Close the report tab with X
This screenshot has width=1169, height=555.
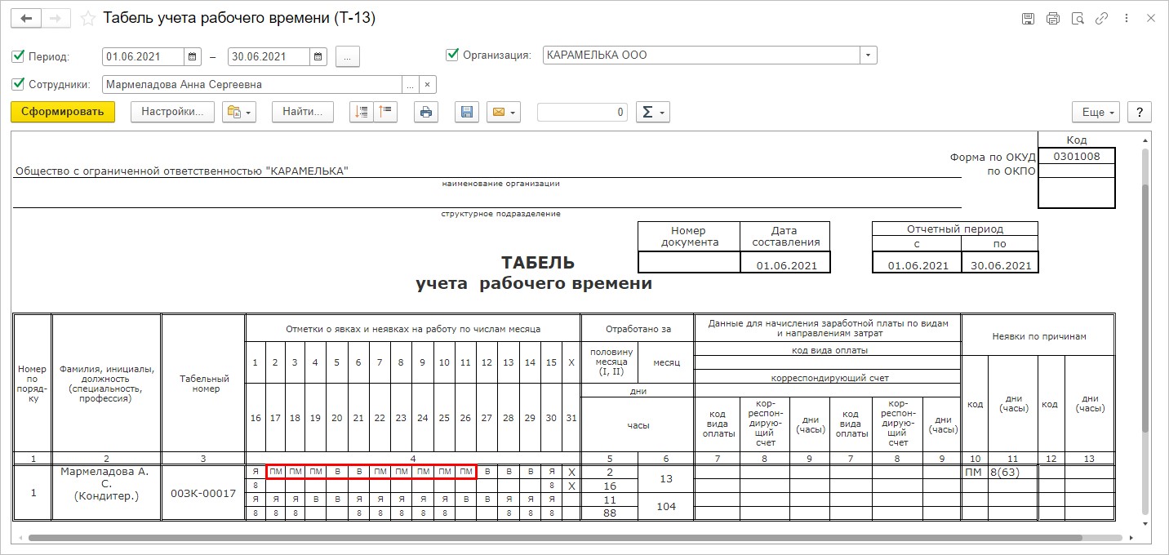click(x=1149, y=18)
